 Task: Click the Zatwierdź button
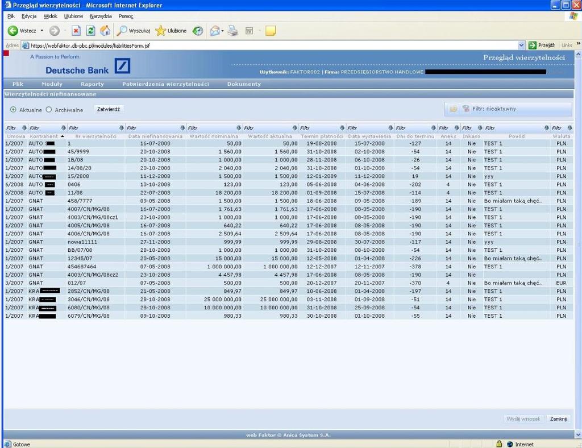pyautogui.click(x=109, y=109)
